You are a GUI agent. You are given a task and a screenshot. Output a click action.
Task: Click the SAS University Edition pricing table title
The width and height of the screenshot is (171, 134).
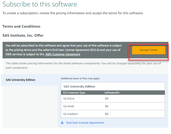coord(79,86)
